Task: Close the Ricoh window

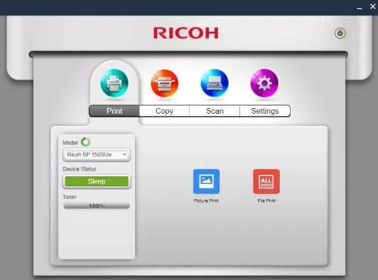Action: click(373, 7)
